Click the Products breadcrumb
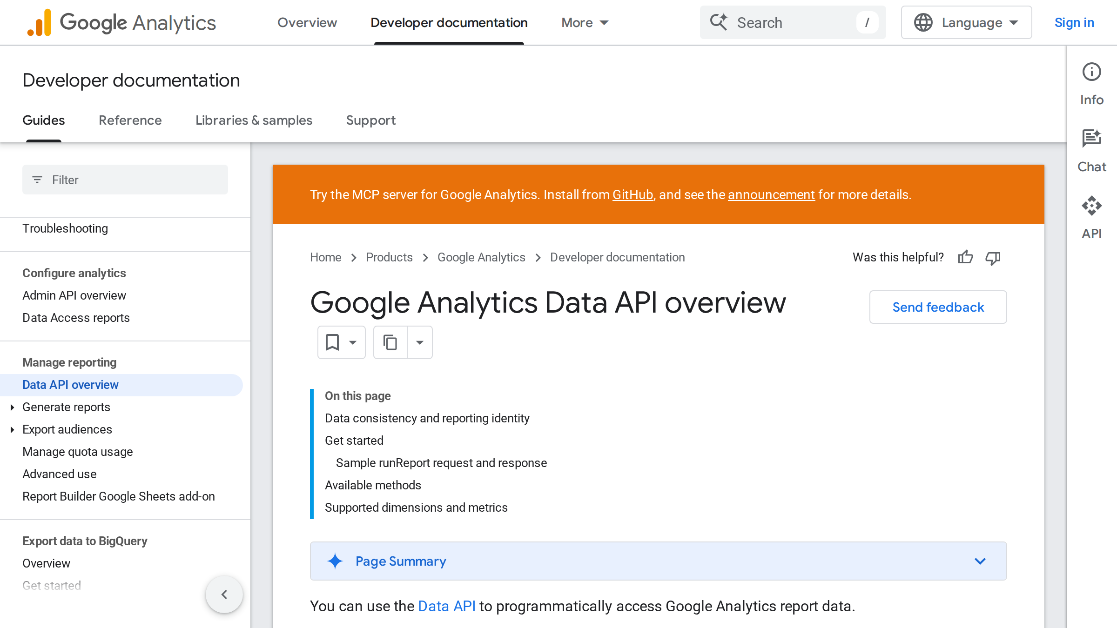Screen dimensions: 1117x628 (389, 257)
